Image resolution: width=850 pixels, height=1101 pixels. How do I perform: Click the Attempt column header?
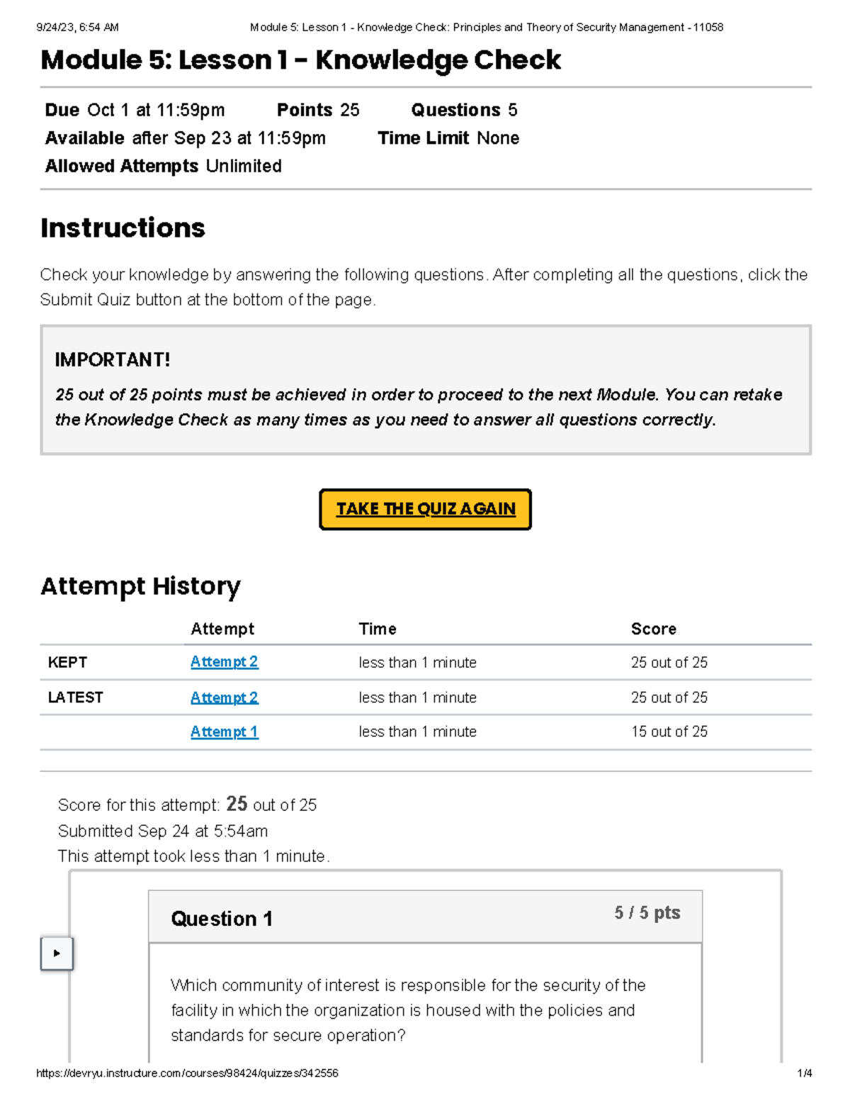pyautogui.click(x=222, y=629)
